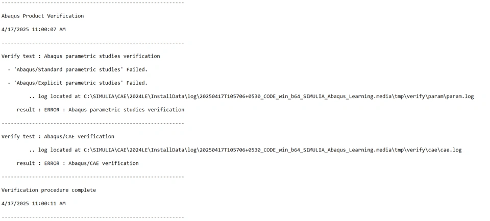
Task: Click the dashed separator at the bottom
Action: (x=92, y=216)
